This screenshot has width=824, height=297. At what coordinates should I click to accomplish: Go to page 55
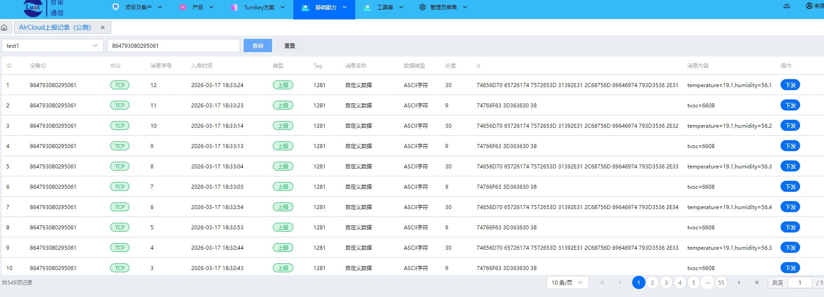coord(721,282)
